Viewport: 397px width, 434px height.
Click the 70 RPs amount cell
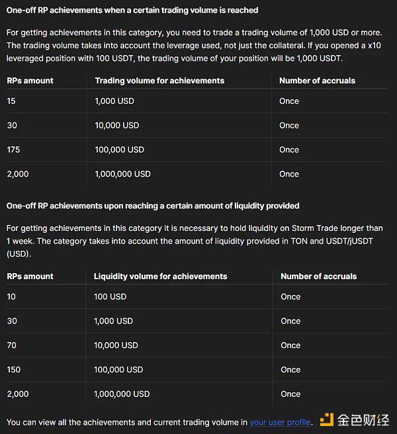12,345
